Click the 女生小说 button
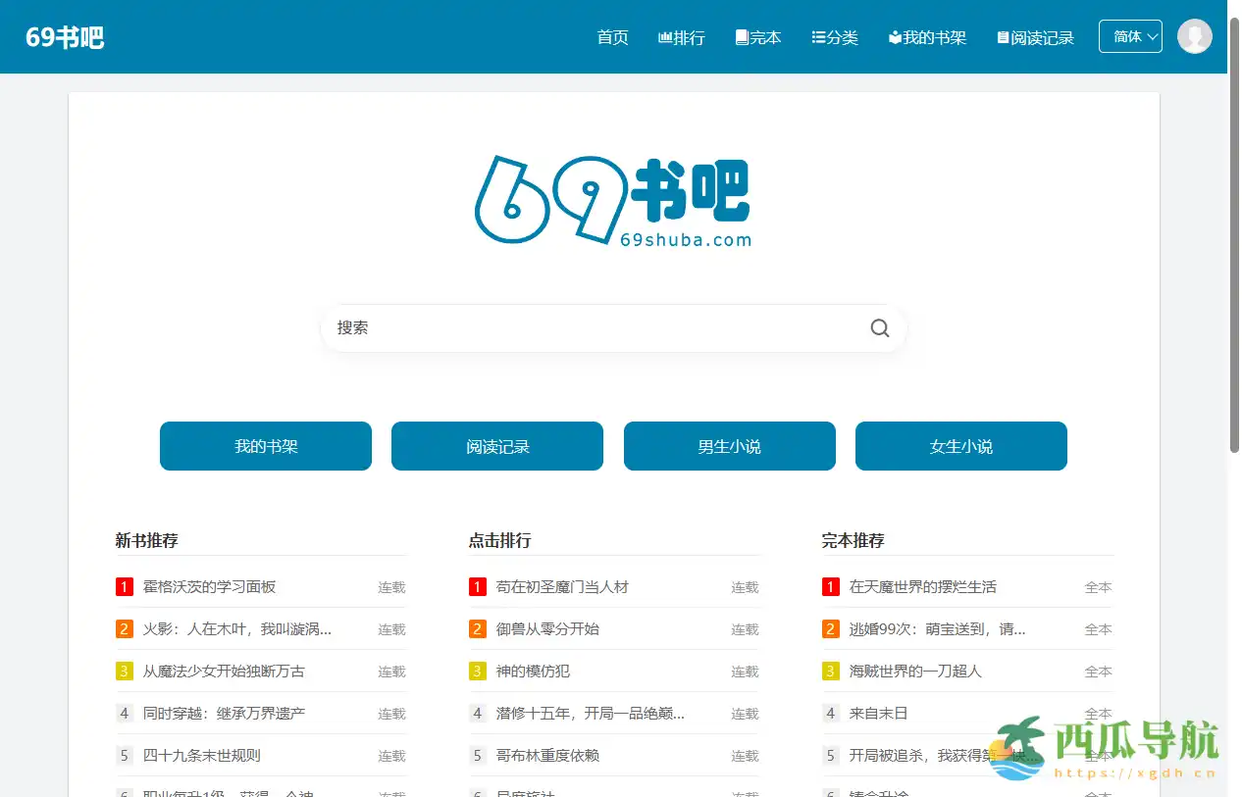Screen dimensions: 1242x797 (960, 446)
